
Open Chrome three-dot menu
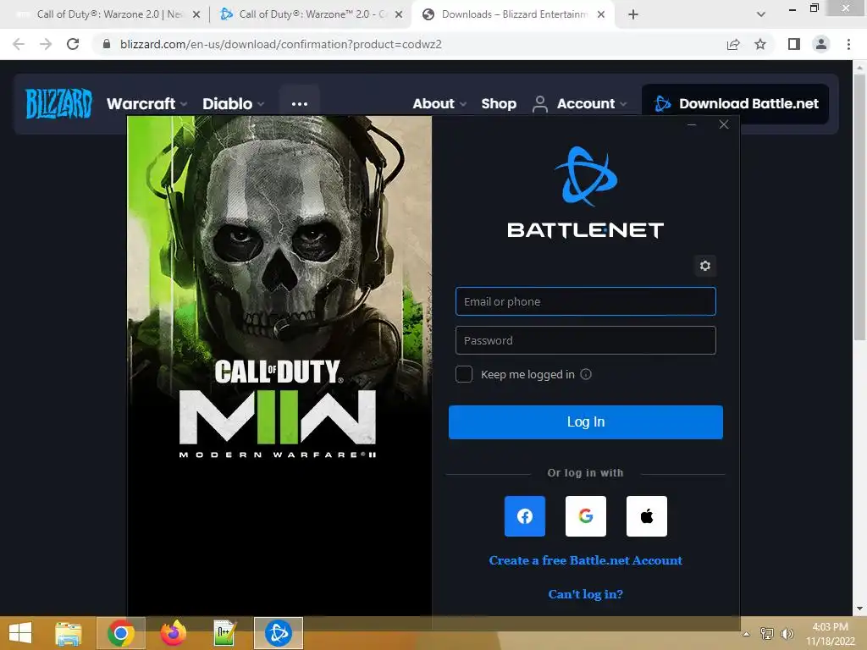848,44
